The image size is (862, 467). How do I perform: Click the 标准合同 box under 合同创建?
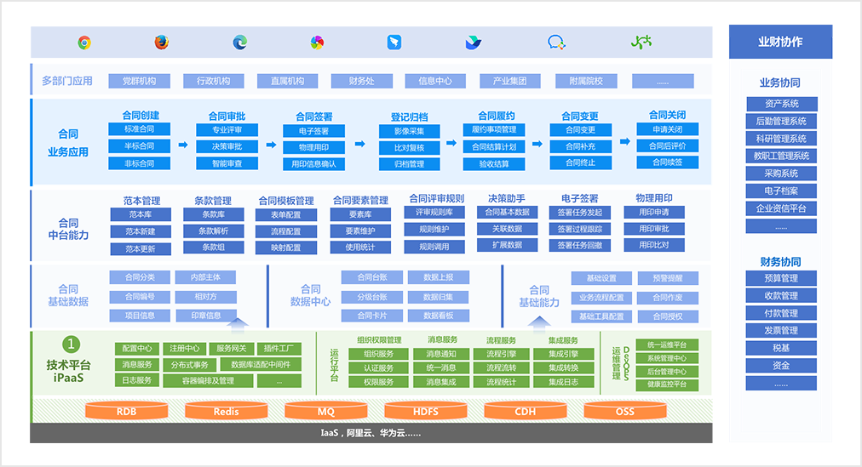click(139, 129)
